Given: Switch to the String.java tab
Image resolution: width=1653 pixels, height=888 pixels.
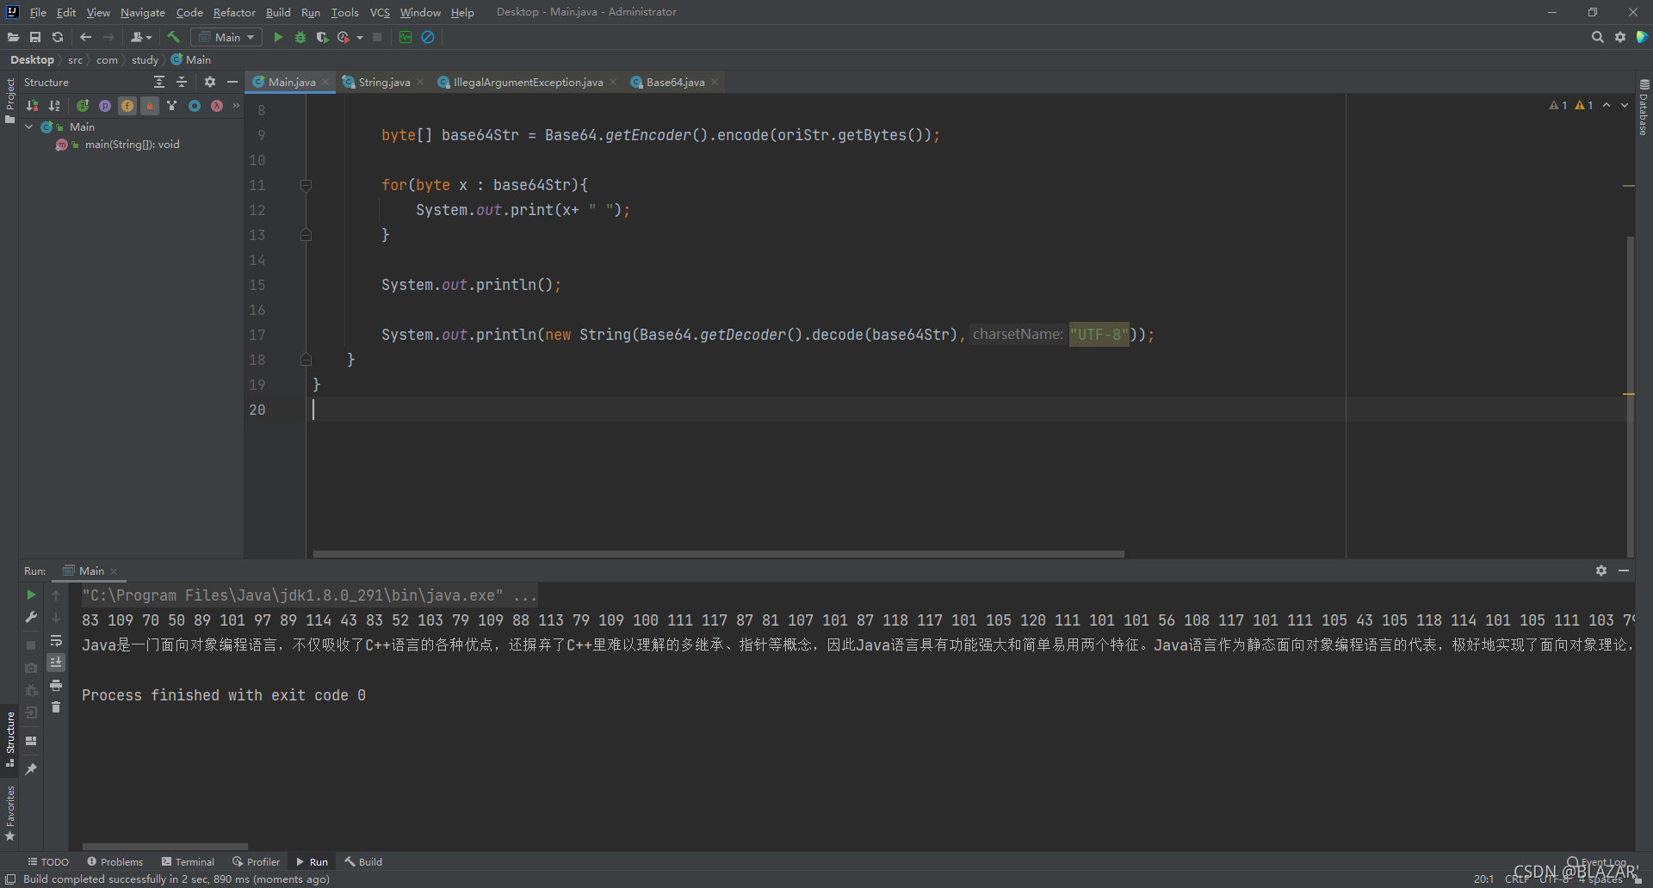Looking at the screenshot, I should pyautogui.click(x=383, y=82).
